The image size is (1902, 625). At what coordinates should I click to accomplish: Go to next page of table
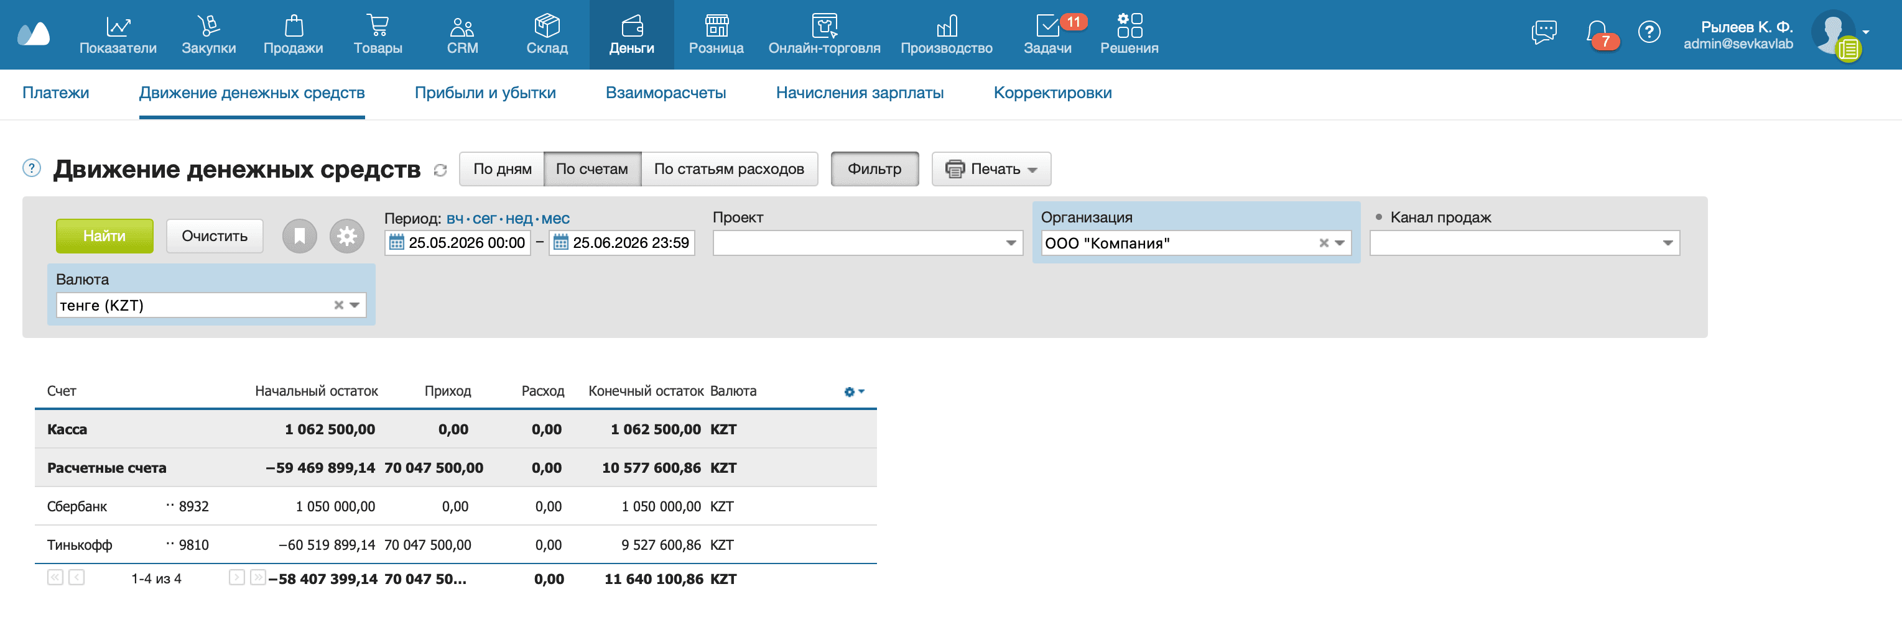(236, 577)
